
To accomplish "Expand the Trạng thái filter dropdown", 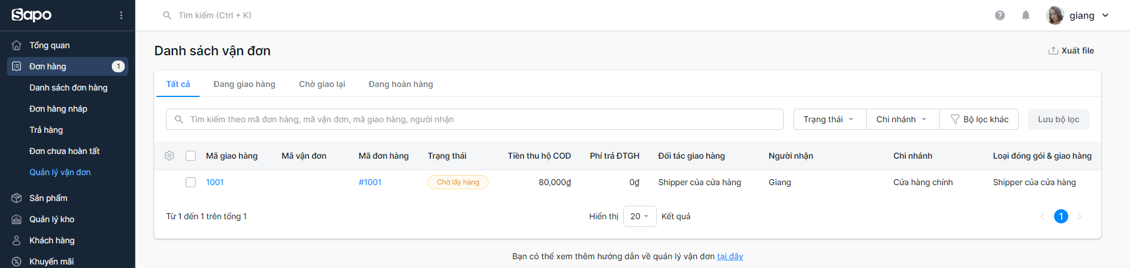I will pyautogui.click(x=830, y=119).
